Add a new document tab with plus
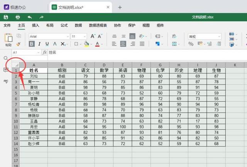Viewport: 247px width, 167px height. click(x=120, y=7)
